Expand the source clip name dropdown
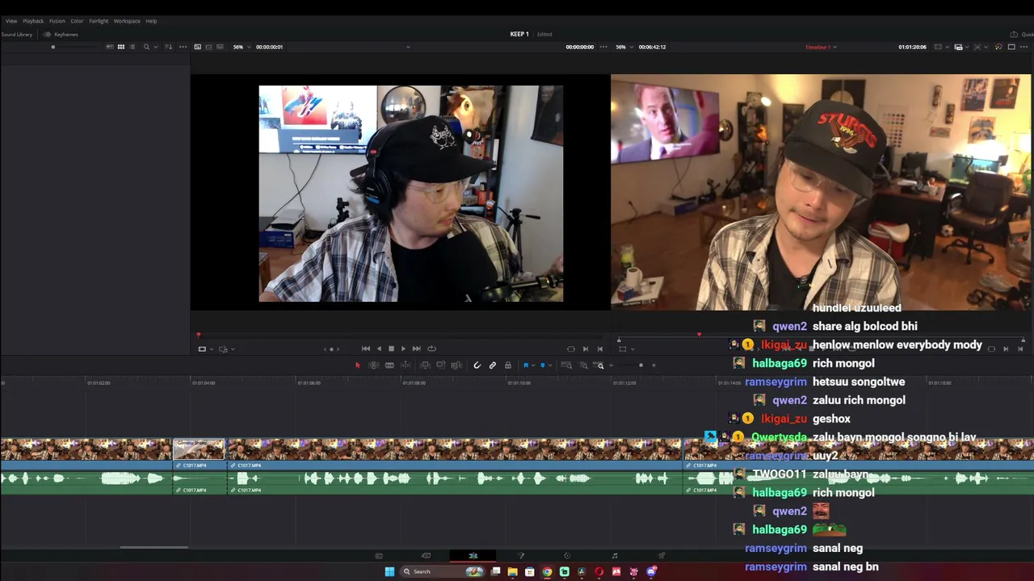 (x=408, y=47)
